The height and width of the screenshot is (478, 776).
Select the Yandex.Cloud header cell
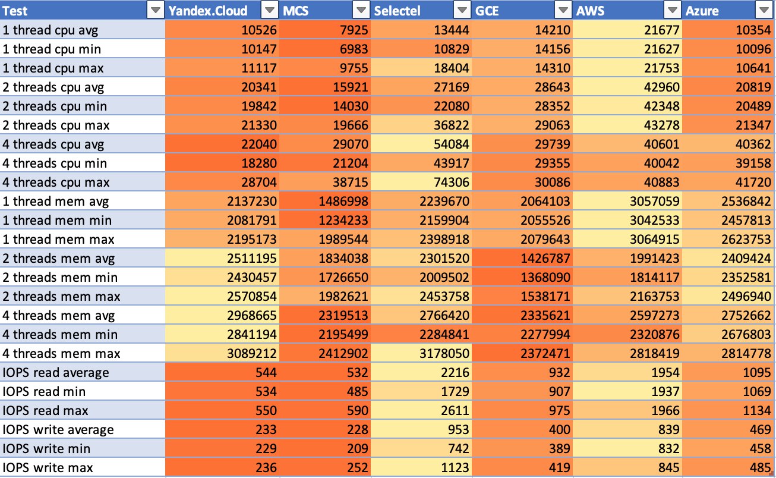pos(222,11)
